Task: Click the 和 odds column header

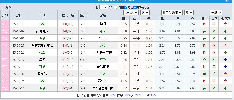Action: tap(177, 18)
